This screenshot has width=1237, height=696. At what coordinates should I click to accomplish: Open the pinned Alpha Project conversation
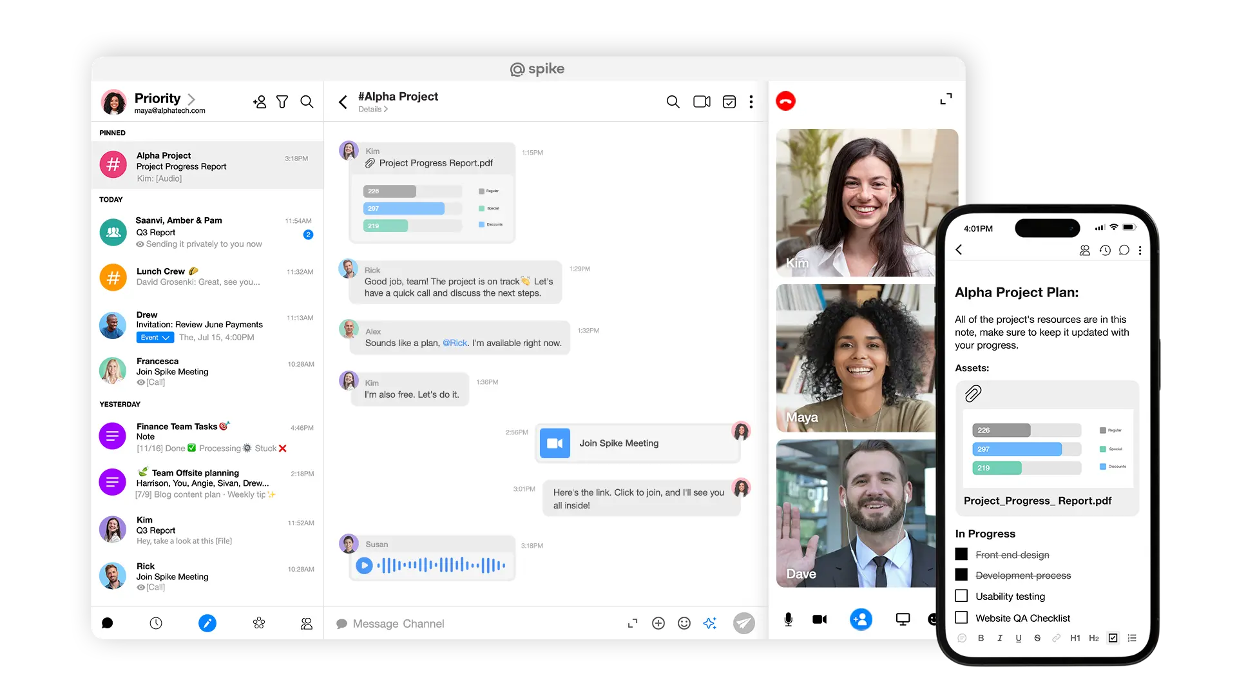click(207, 165)
